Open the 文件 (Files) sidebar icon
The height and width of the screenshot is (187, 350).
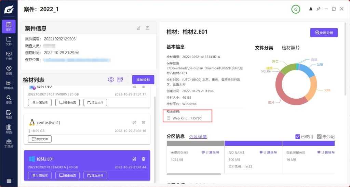point(9,41)
